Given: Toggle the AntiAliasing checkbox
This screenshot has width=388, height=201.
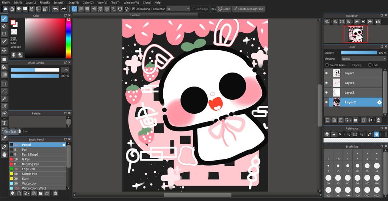Looking at the screenshot, I should (x=134, y=9).
